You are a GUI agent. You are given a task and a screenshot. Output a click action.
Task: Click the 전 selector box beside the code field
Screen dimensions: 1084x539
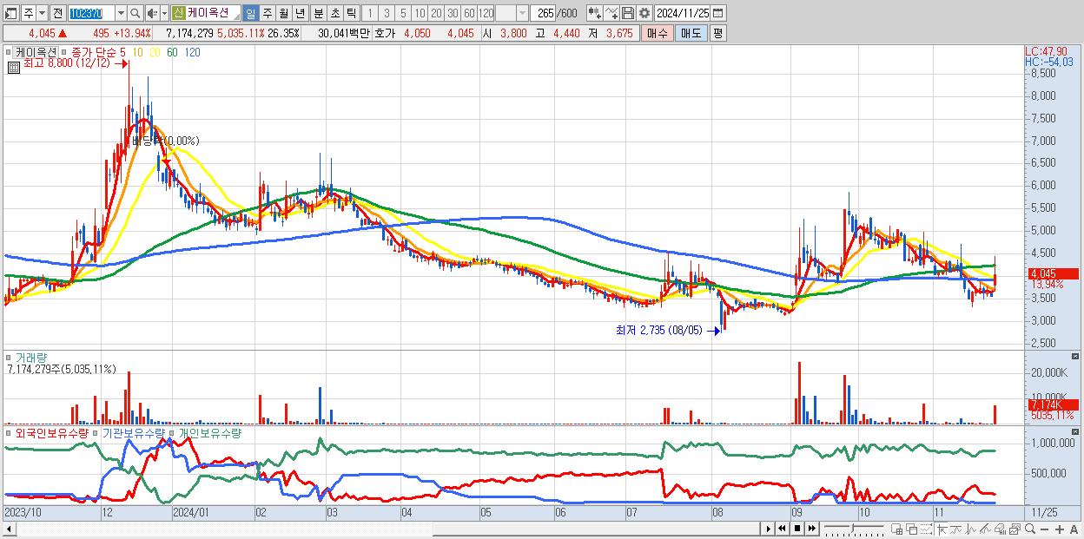[x=57, y=13]
